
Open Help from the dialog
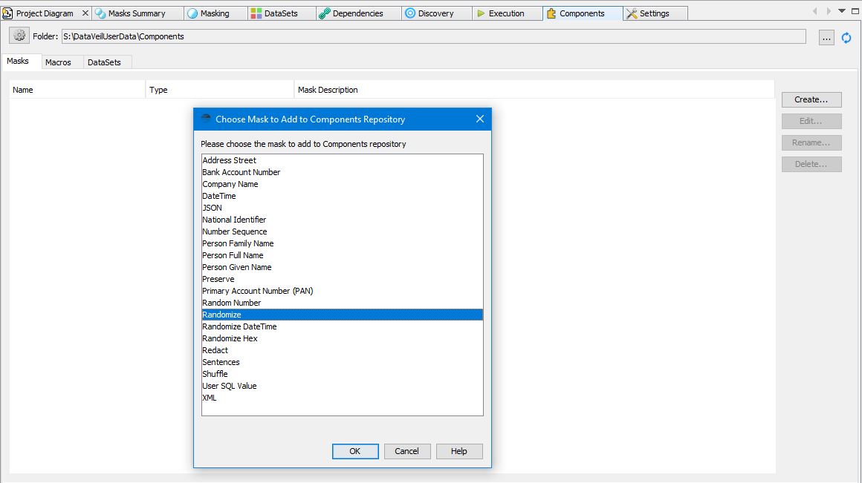click(459, 451)
